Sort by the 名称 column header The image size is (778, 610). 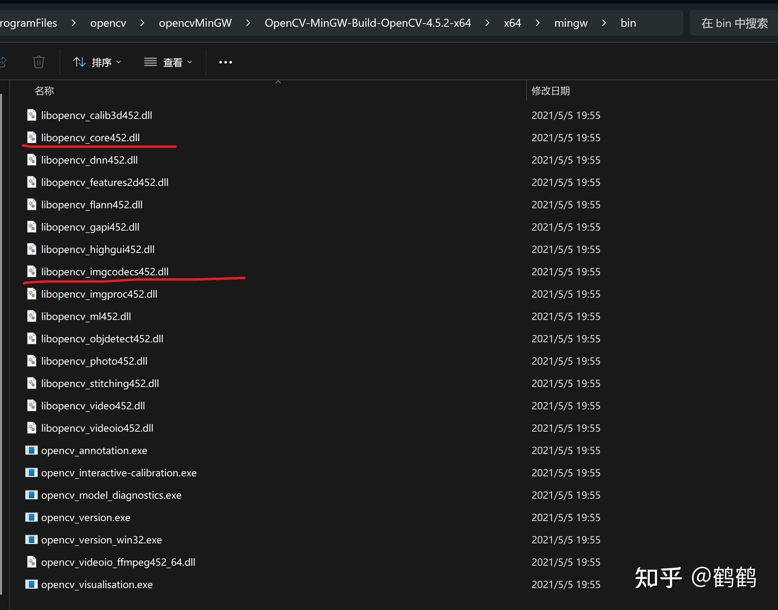click(44, 91)
